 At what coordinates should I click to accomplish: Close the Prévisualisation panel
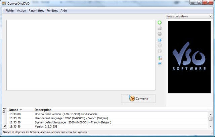211,16
